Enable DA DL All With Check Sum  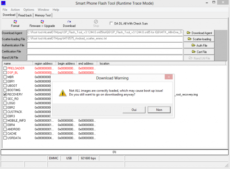[x=111, y=23]
